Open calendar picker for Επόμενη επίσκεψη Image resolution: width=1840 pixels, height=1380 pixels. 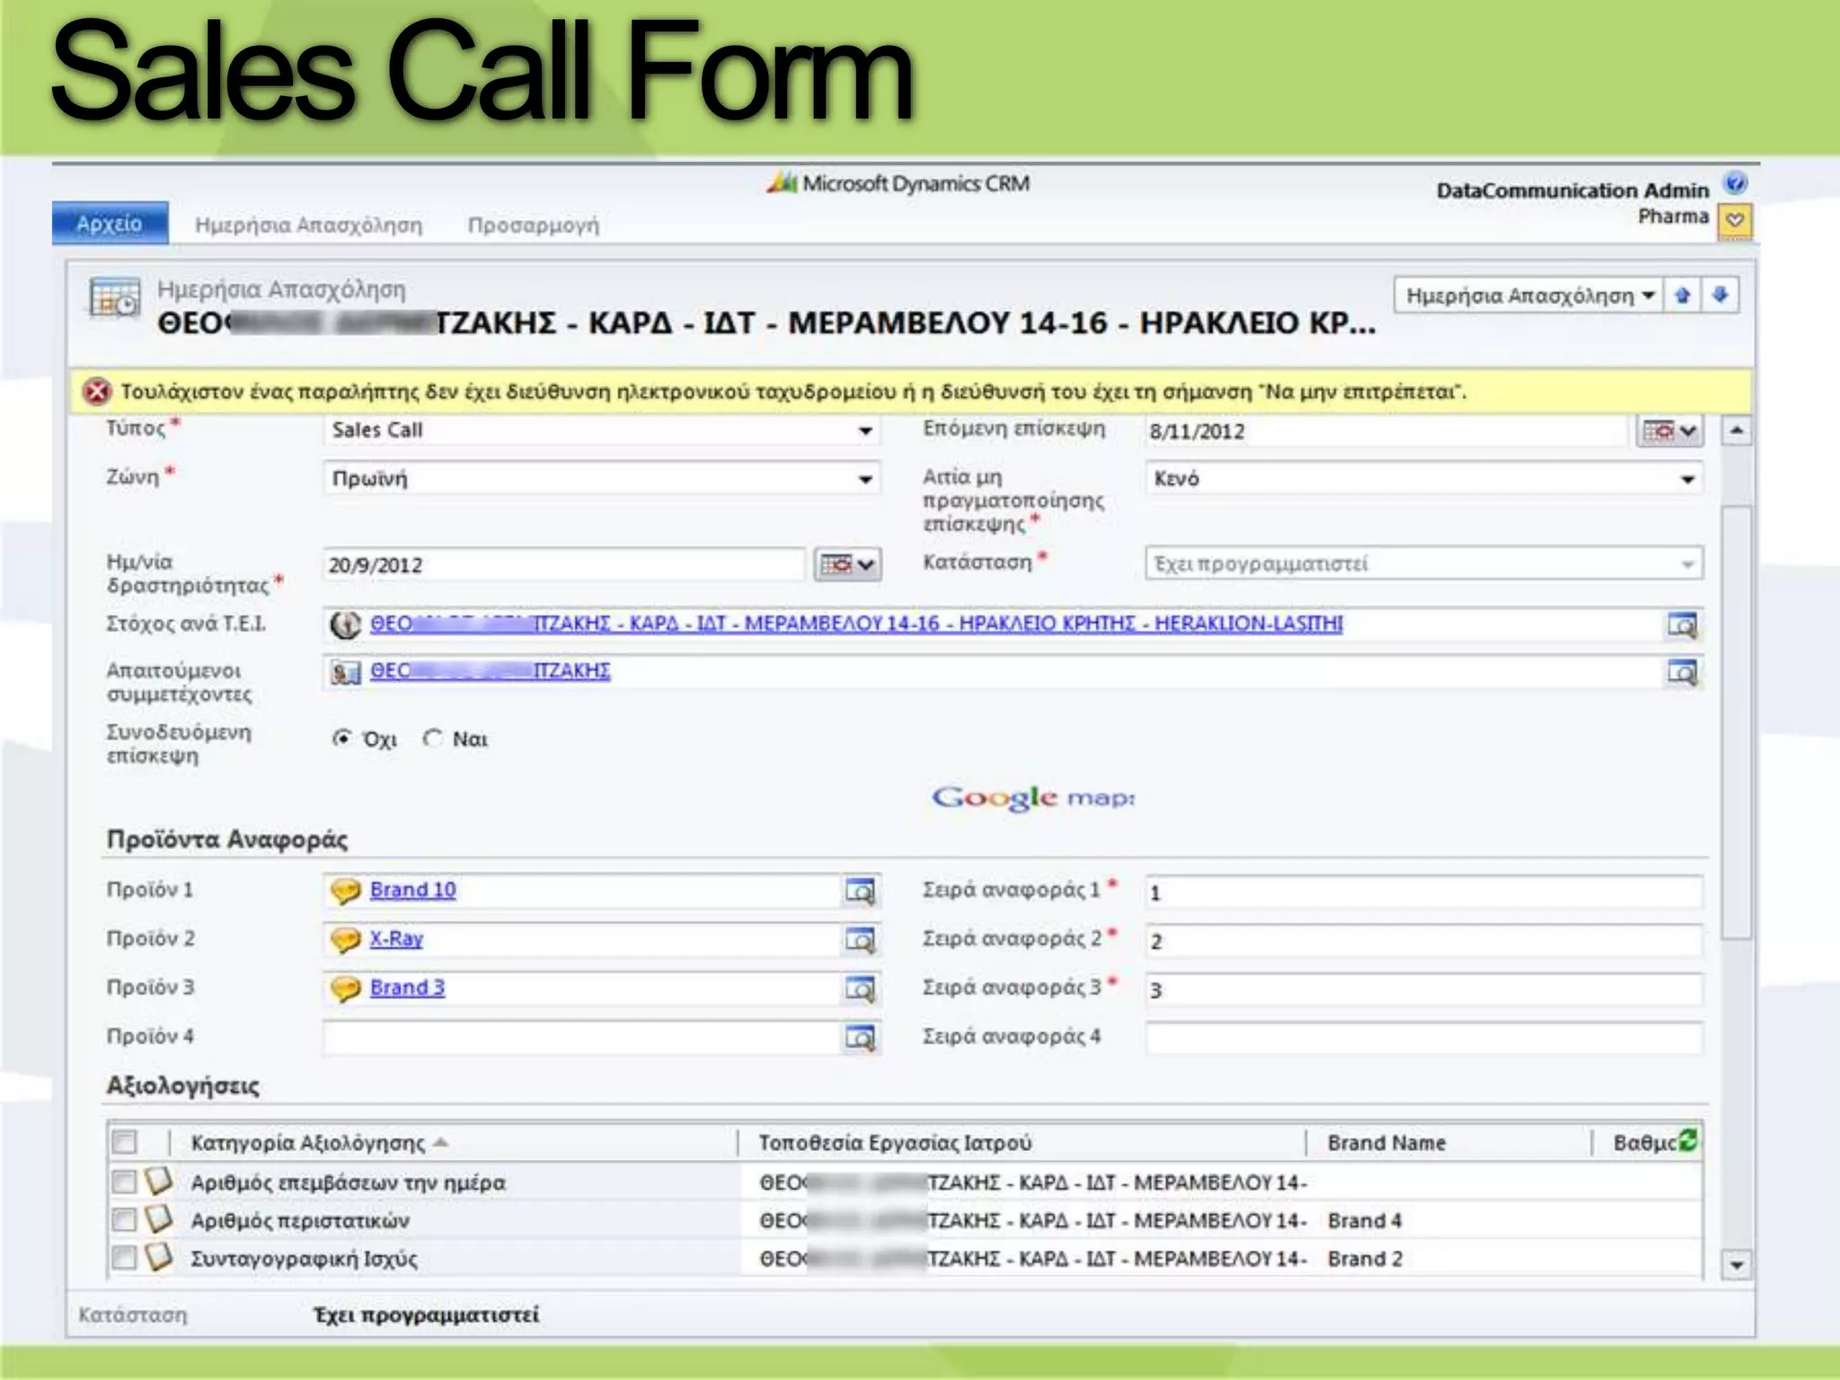[x=1669, y=431]
